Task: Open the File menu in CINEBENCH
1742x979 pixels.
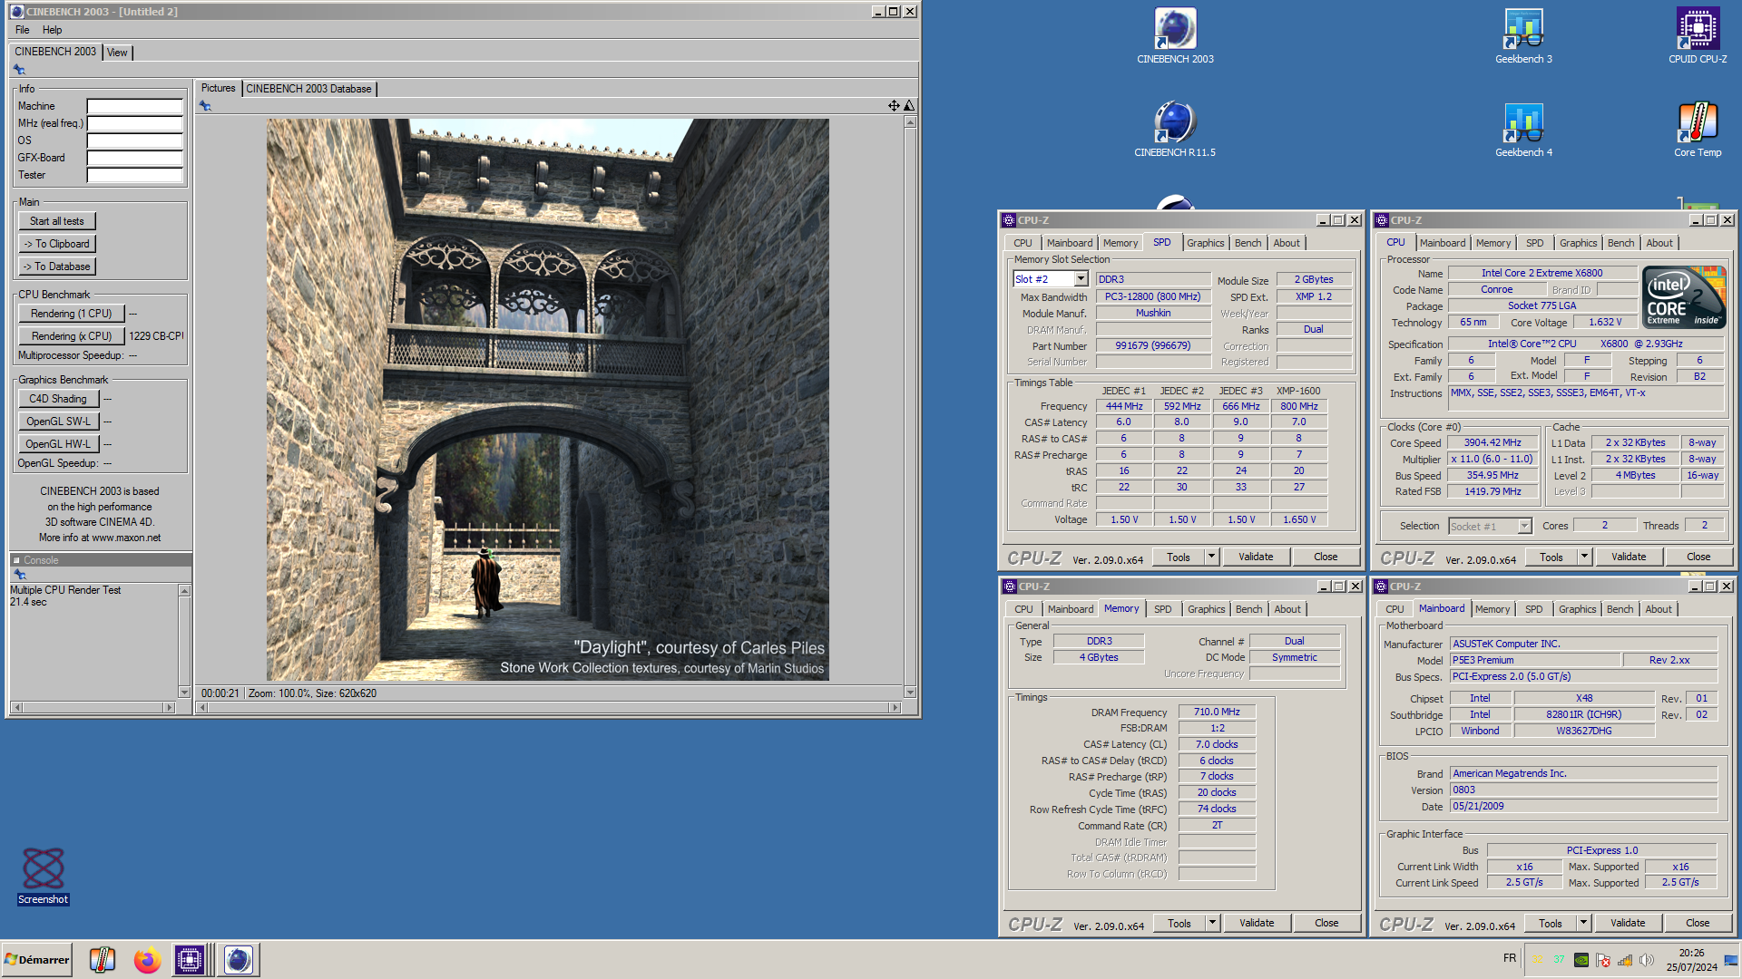Action: tap(23, 30)
